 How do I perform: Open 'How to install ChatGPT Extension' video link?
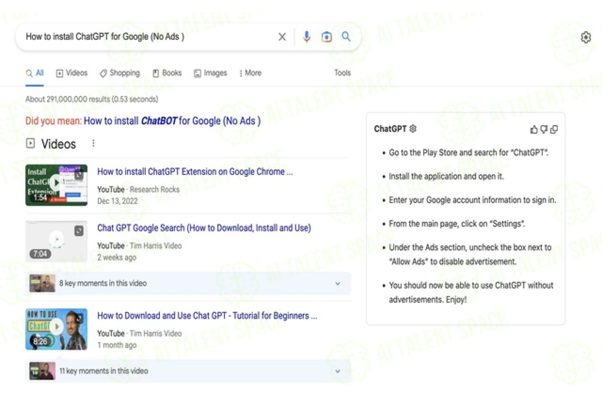point(195,172)
